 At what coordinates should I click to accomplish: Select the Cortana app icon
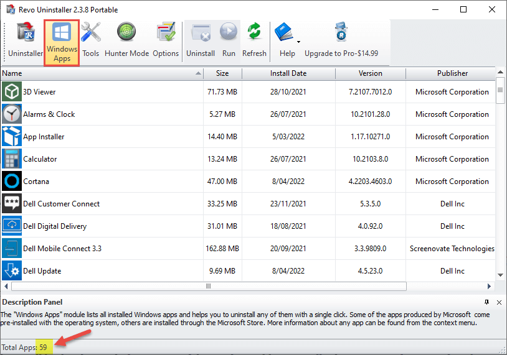(x=12, y=182)
